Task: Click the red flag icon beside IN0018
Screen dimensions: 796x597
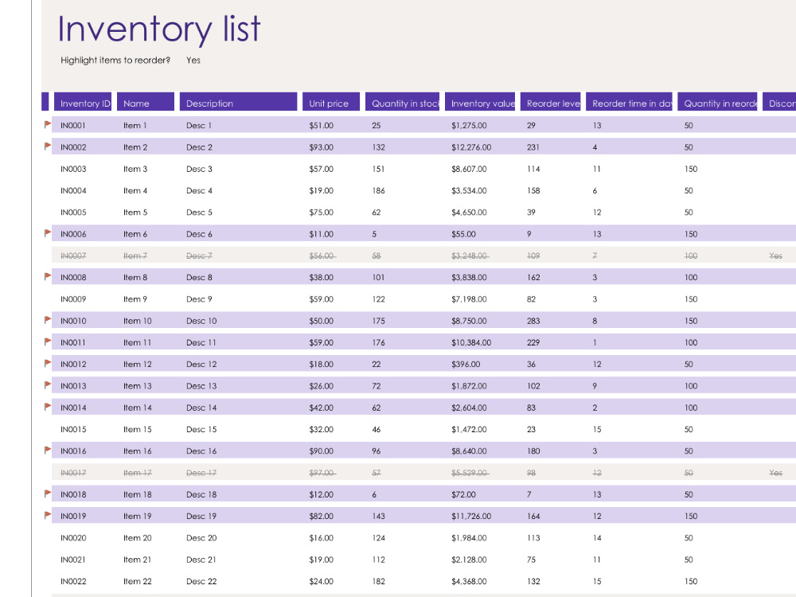Action: click(48, 494)
